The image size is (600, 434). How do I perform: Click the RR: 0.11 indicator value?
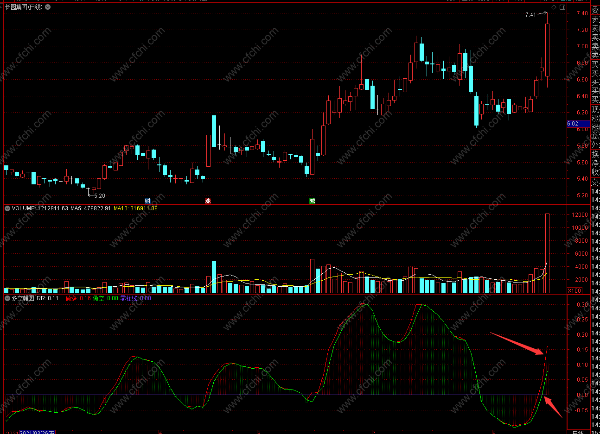pyautogui.click(x=47, y=298)
